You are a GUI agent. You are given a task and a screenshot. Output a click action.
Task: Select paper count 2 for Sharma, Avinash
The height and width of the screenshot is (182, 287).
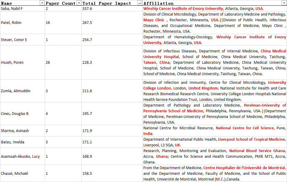click(63, 131)
